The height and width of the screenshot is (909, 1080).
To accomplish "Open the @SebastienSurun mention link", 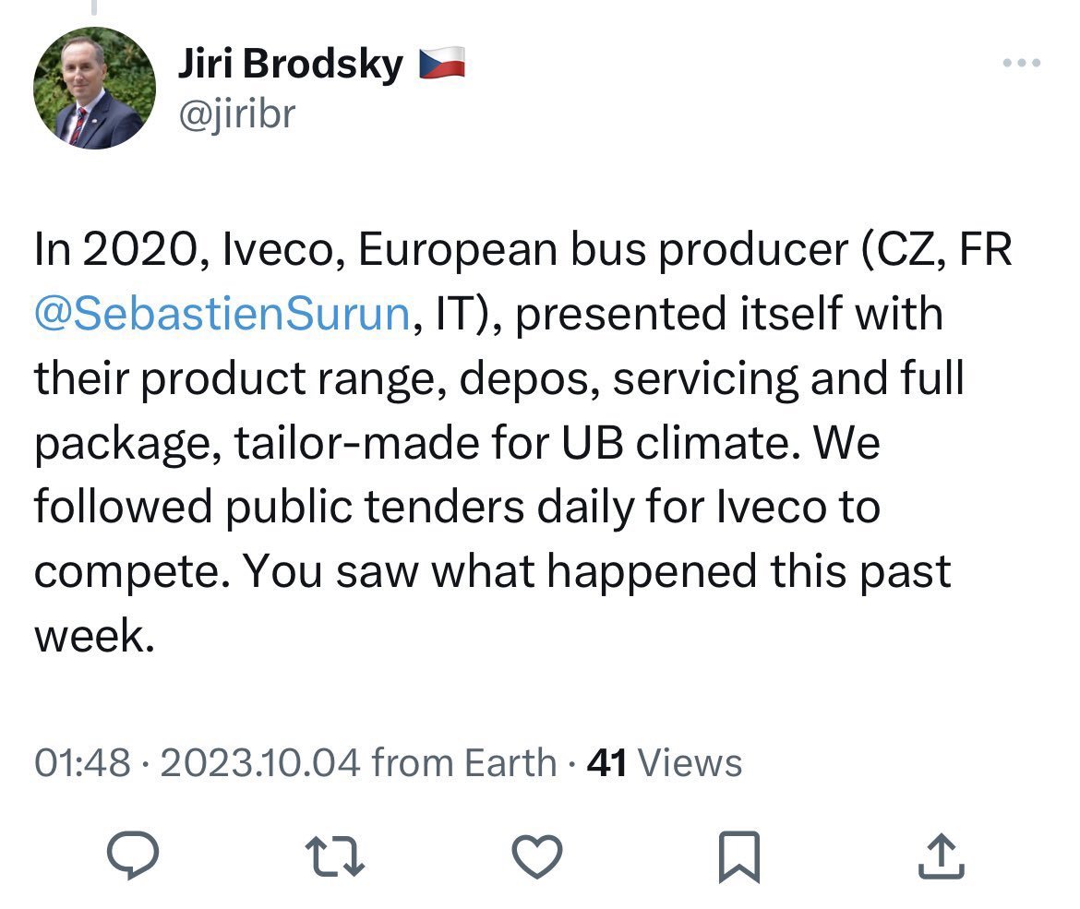I will (x=222, y=316).
